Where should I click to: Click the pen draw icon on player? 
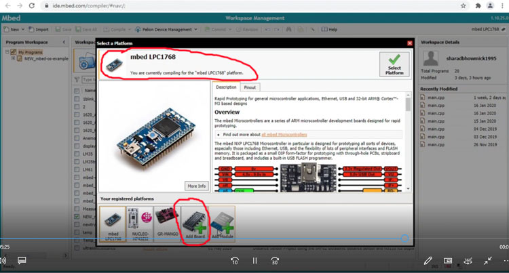pos(428,261)
